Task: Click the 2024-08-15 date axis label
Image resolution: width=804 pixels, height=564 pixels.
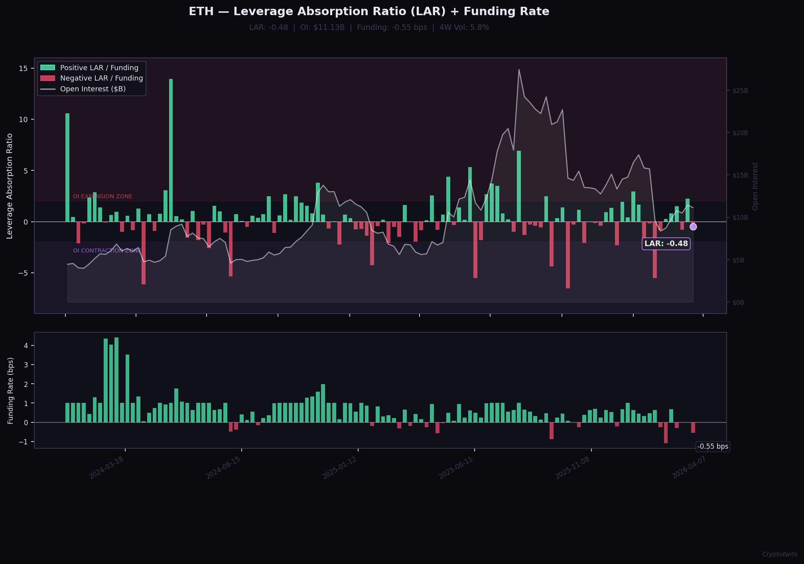Action: click(x=223, y=467)
